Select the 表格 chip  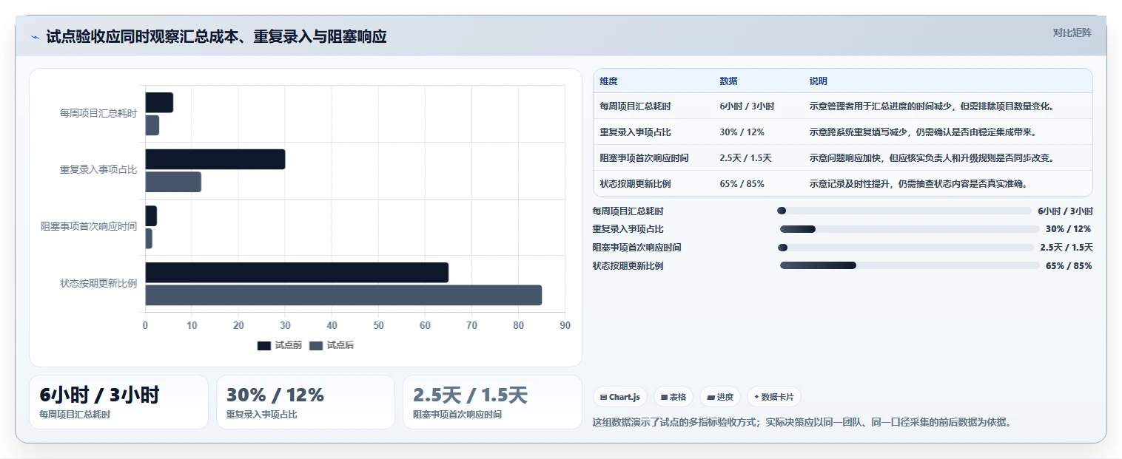(x=673, y=397)
